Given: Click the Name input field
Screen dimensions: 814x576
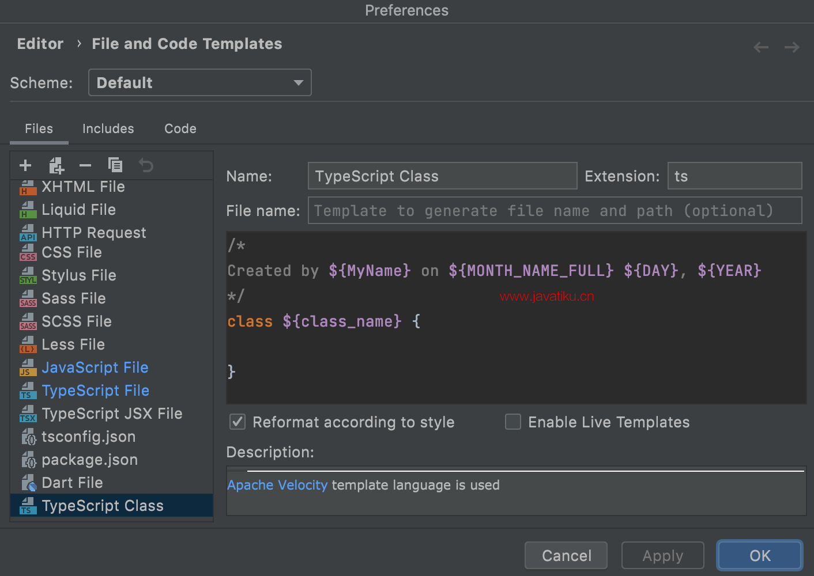Looking at the screenshot, I should 442,176.
